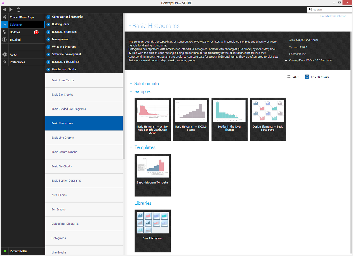Click the Solutions shopping cart icon
Screen dimensions: 353x256
4,25
